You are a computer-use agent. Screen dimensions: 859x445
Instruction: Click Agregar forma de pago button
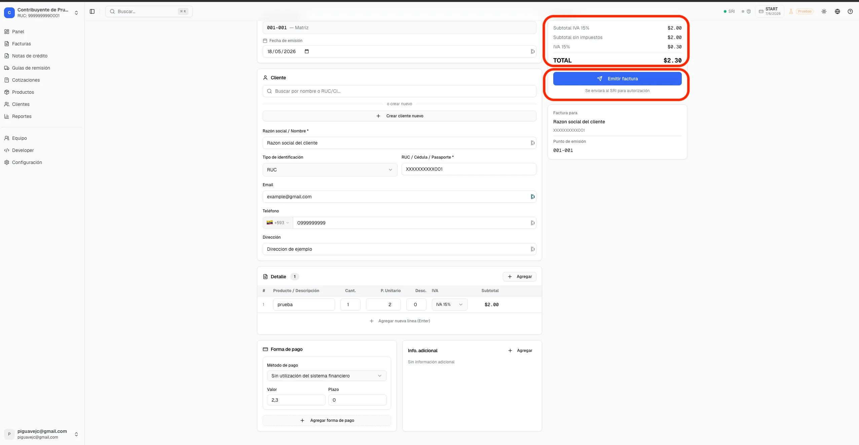[x=327, y=420]
